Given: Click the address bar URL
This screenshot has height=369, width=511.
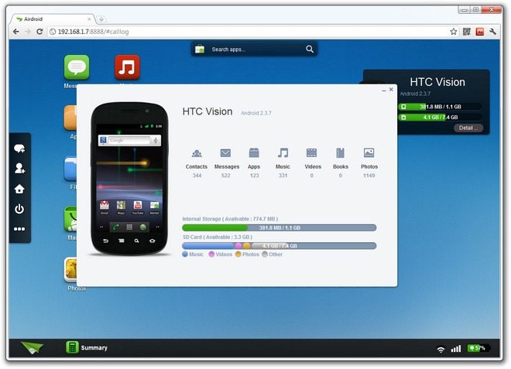Looking at the screenshot, I should 93,32.
